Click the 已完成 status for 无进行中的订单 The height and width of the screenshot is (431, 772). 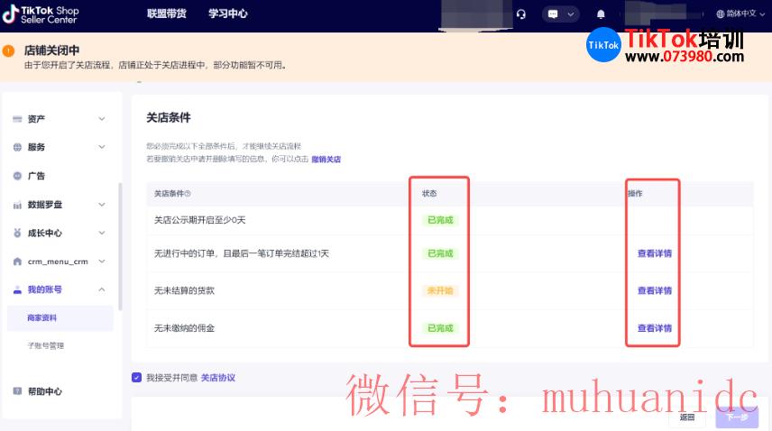[440, 253]
